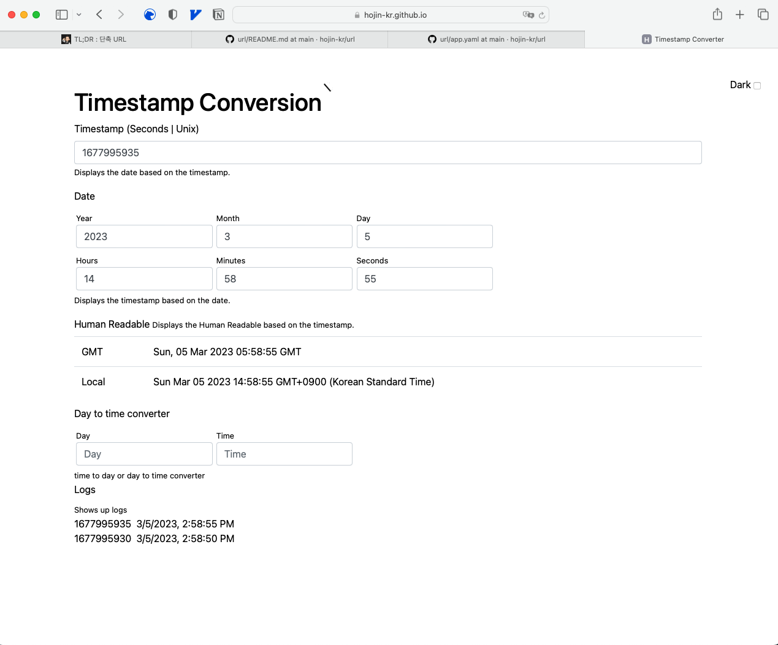The height and width of the screenshot is (645, 778).
Task: Click the Local Korean Standard Time value
Action: click(294, 382)
